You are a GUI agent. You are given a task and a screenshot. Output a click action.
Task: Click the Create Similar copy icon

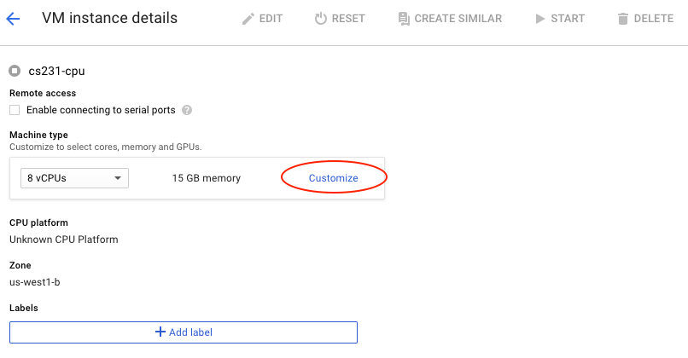[x=404, y=19]
